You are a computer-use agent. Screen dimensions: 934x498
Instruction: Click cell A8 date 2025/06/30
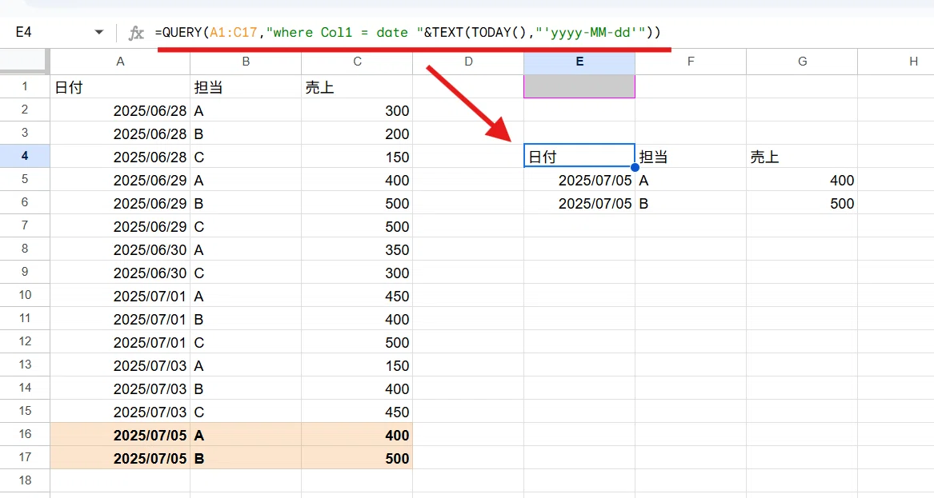click(120, 249)
